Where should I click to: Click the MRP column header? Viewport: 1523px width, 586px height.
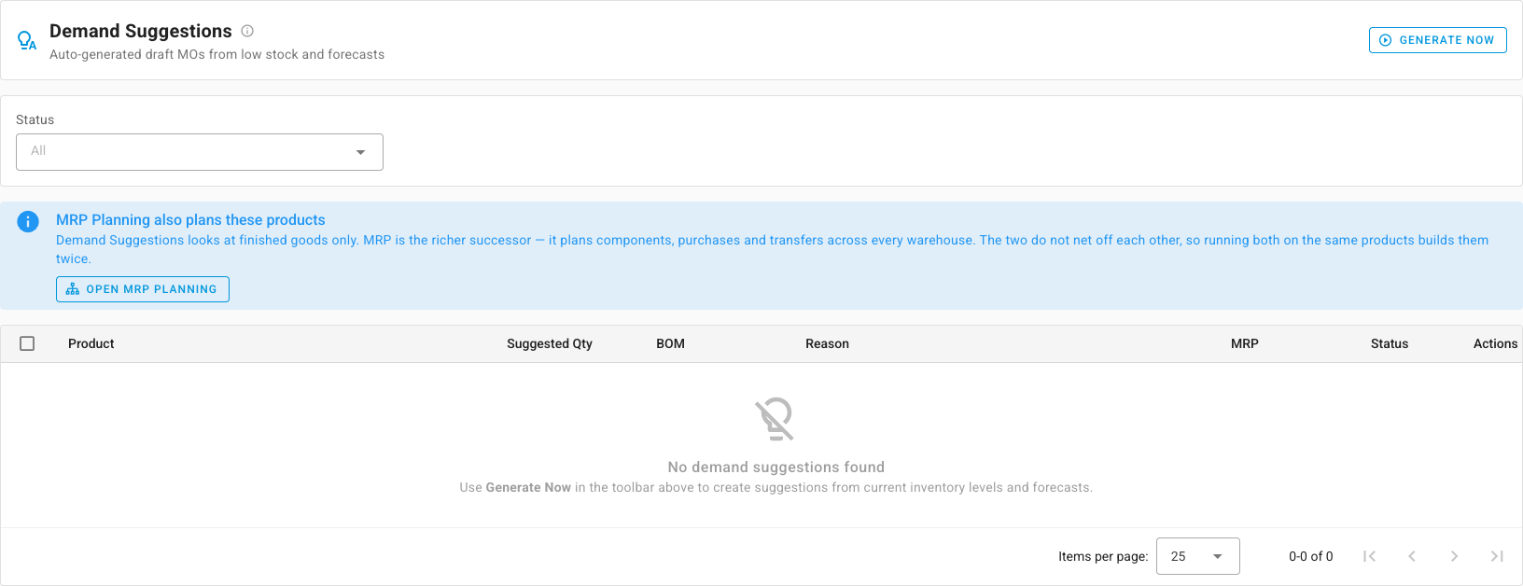click(x=1245, y=343)
